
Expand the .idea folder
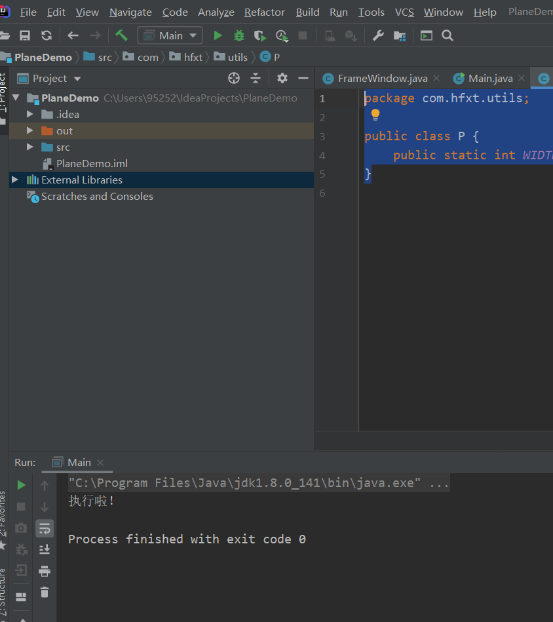pyautogui.click(x=29, y=114)
